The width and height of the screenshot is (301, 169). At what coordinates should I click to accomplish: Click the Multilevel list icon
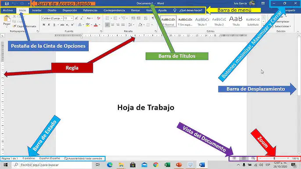(124, 18)
